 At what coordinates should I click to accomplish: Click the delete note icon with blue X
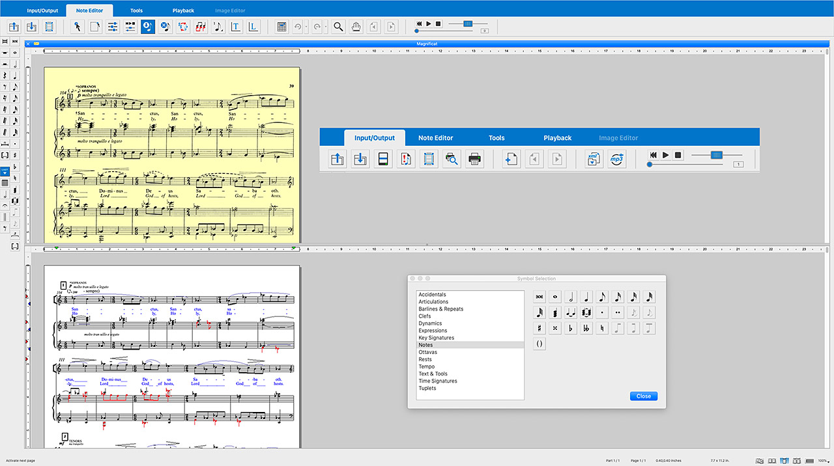pyautogui.click(x=165, y=27)
